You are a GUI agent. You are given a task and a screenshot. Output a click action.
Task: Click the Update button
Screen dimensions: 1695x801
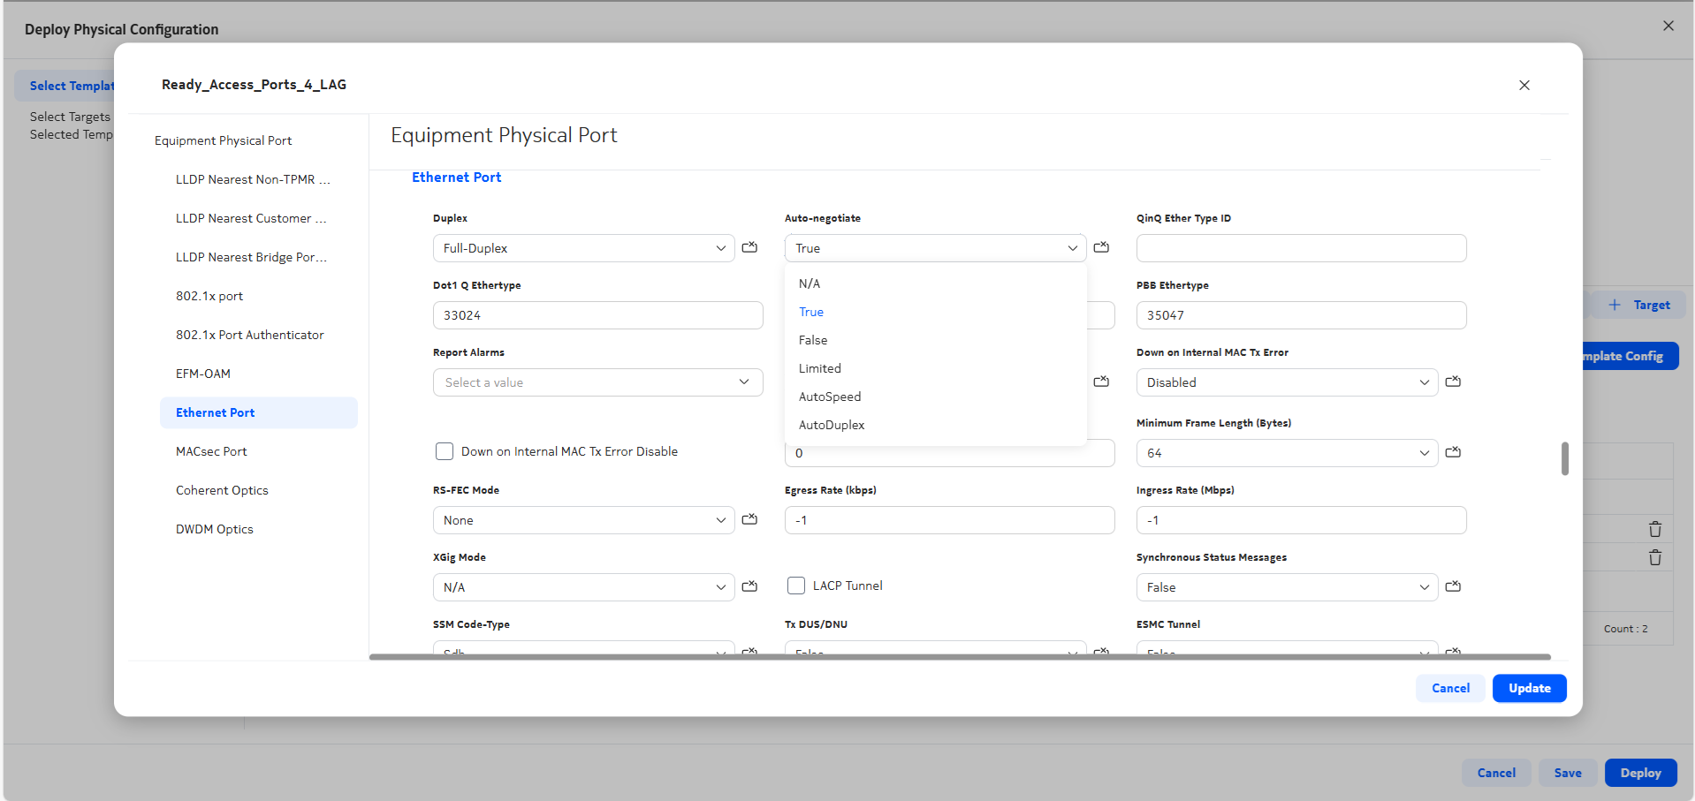click(x=1529, y=688)
